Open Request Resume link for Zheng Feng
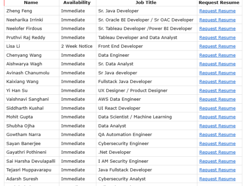Screen dimensions: 248x186 (x=217, y=11)
